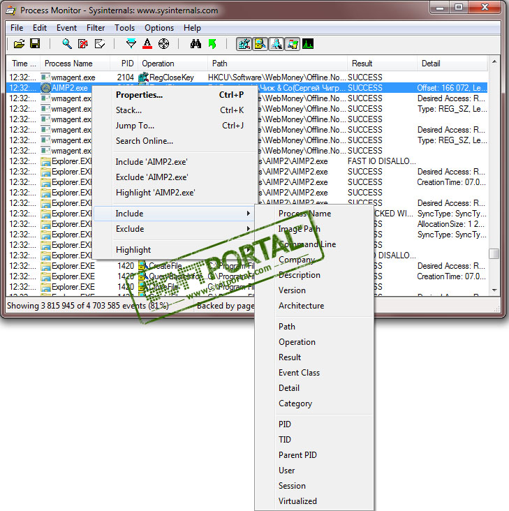Select Include 'AIMP2.exe' context entry
Image resolution: width=509 pixels, height=511 pixels.
(175, 162)
